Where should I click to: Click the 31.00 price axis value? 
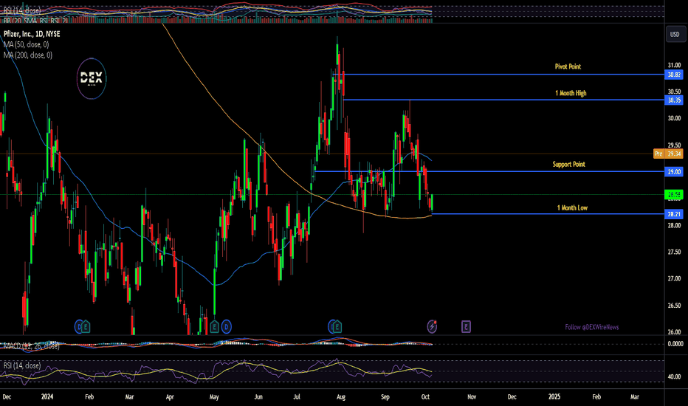[674, 65]
